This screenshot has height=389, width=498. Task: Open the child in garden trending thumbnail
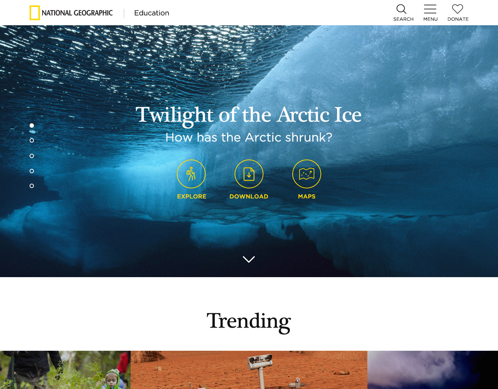point(65,370)
